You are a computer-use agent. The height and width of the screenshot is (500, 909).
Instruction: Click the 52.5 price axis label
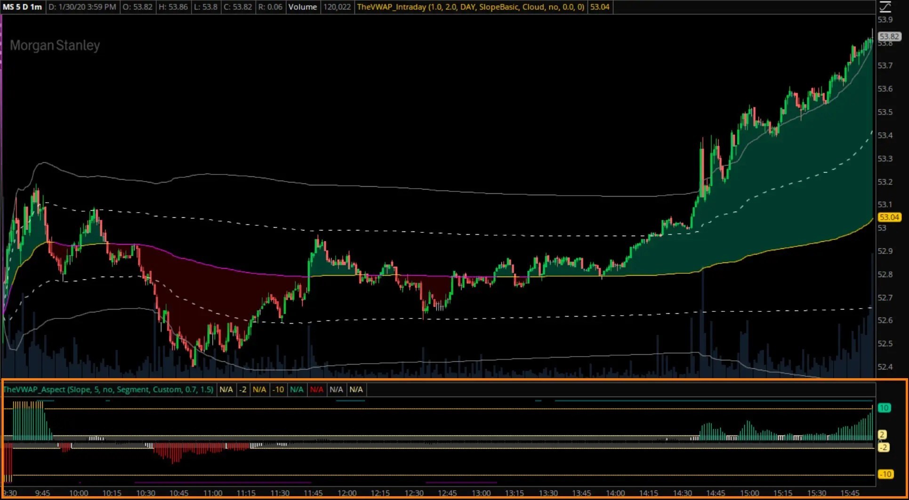[885, 343]
